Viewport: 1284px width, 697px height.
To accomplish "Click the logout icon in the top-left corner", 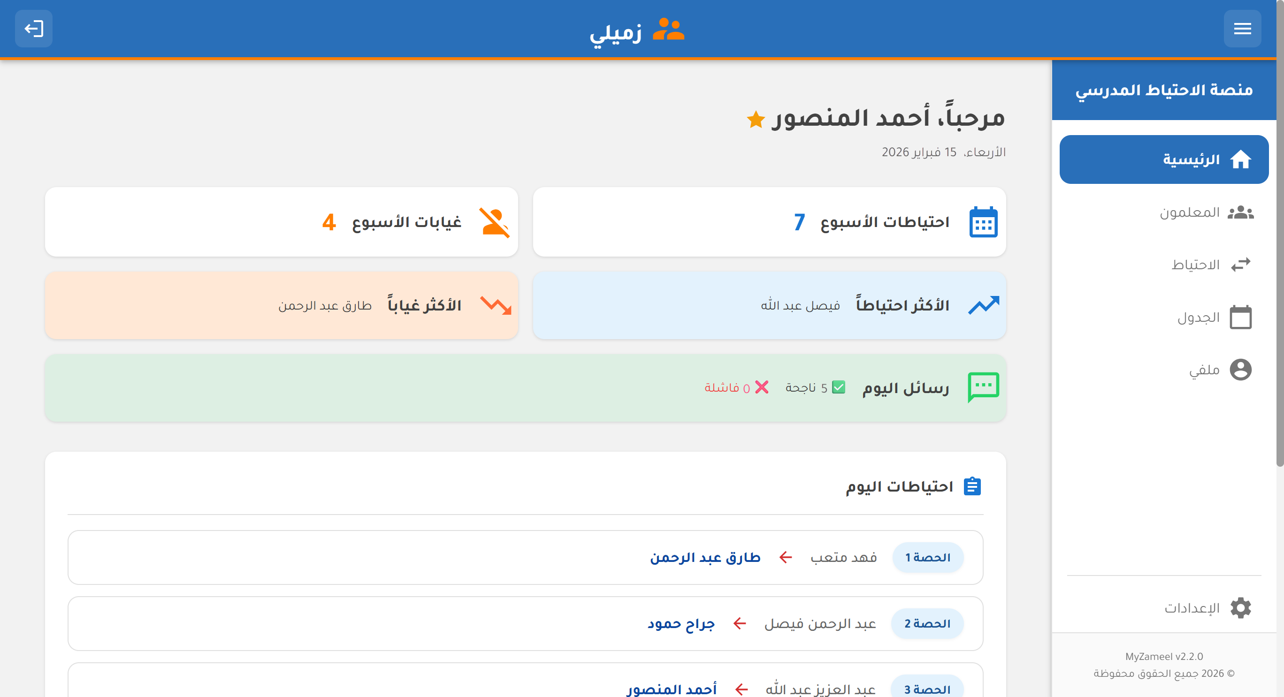I will pos(33,29).
